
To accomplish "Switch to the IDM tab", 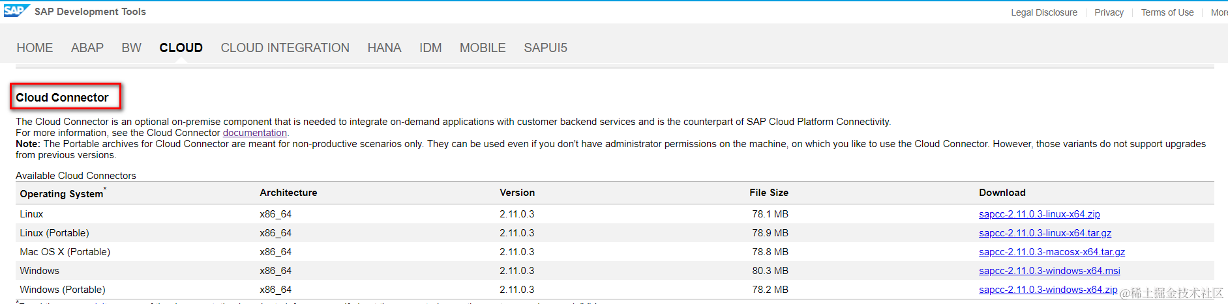I will 430,48.
